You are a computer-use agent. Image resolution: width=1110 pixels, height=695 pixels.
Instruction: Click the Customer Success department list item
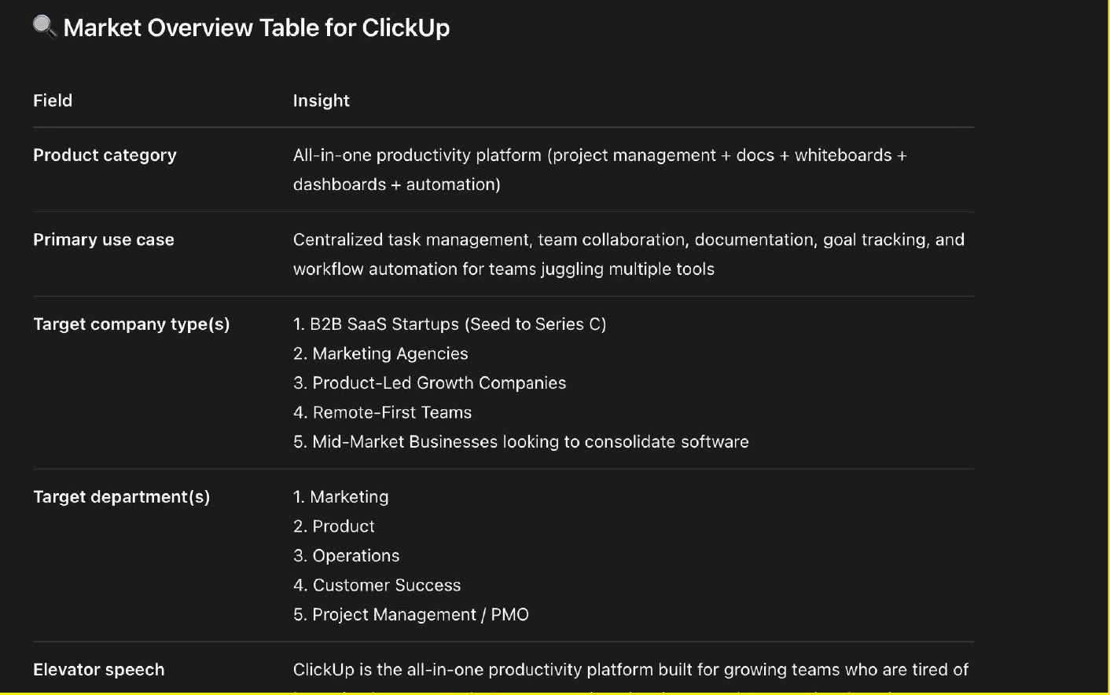(377, 585)
